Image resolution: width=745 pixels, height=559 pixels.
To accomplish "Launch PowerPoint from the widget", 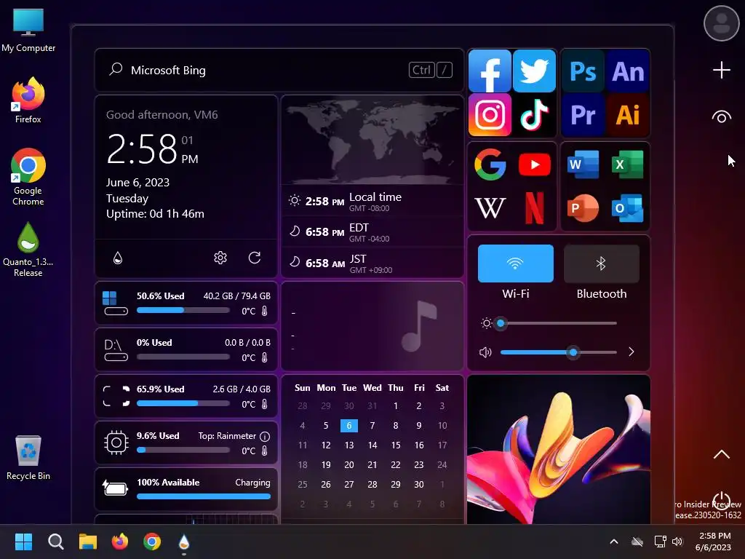I will pyautogui.click(x=583, y=207).
